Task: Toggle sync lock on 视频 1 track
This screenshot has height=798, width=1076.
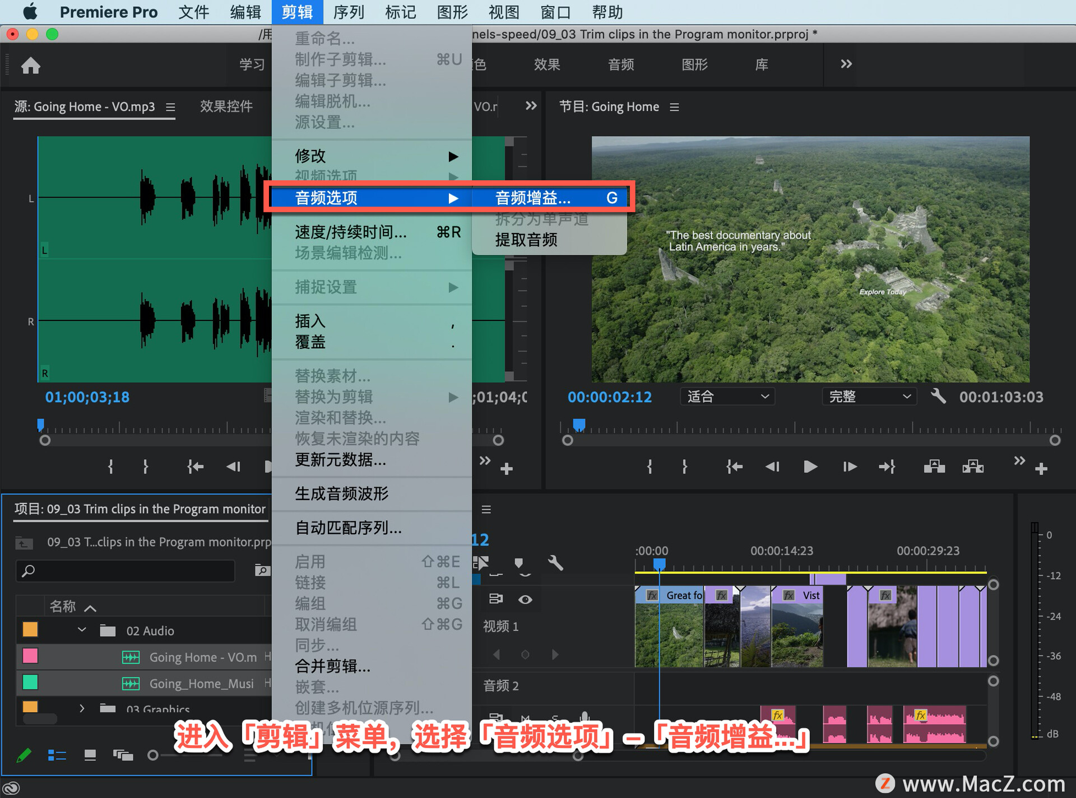Action: click(x=496, y=599)
